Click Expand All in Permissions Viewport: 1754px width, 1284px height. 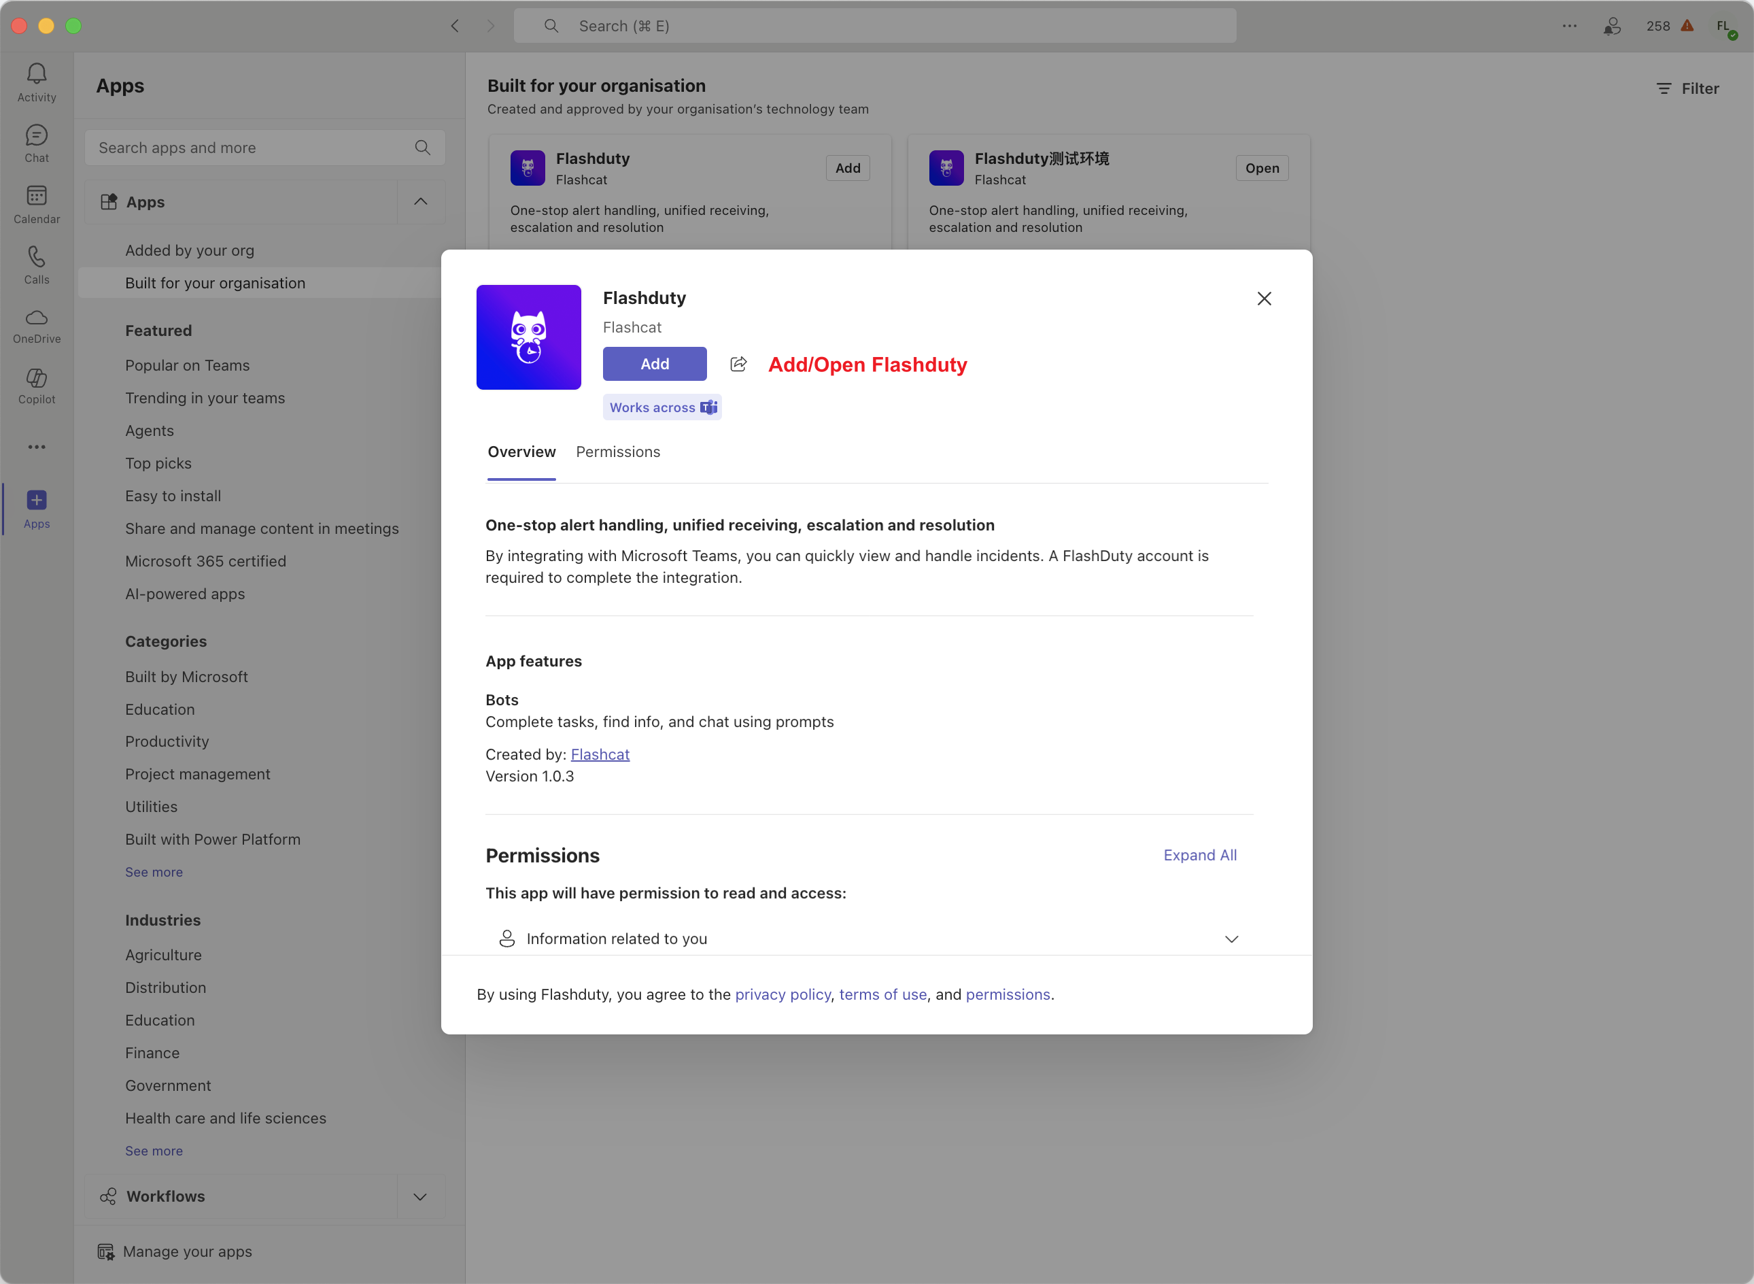click(x=1199, y=855)
